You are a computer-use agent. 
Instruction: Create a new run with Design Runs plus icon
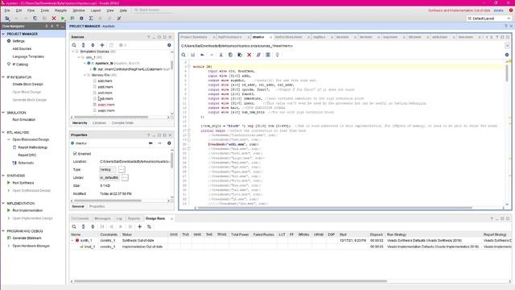pos(139,226)
